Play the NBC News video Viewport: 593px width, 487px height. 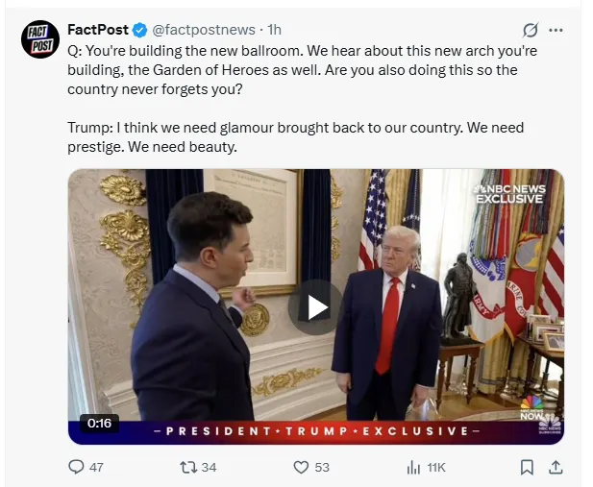click(315, 307)
